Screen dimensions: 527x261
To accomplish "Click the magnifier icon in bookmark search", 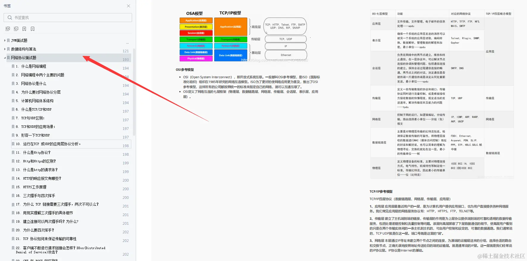I will tap(10, 18).
